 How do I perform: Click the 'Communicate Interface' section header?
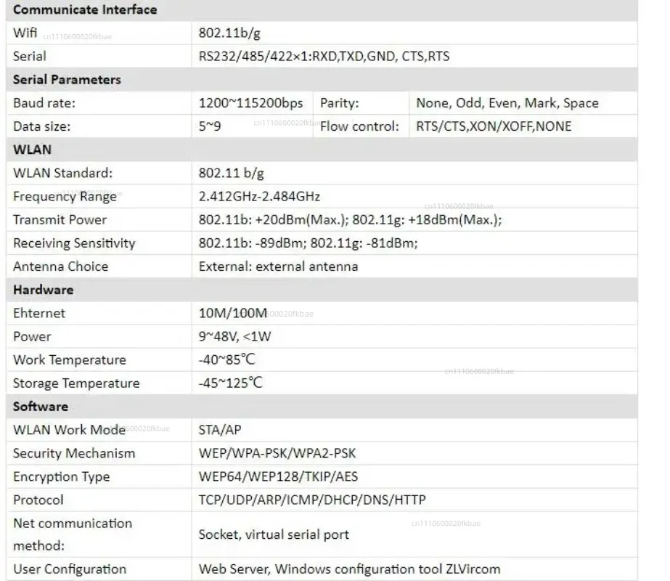click(x=85, y=10)
